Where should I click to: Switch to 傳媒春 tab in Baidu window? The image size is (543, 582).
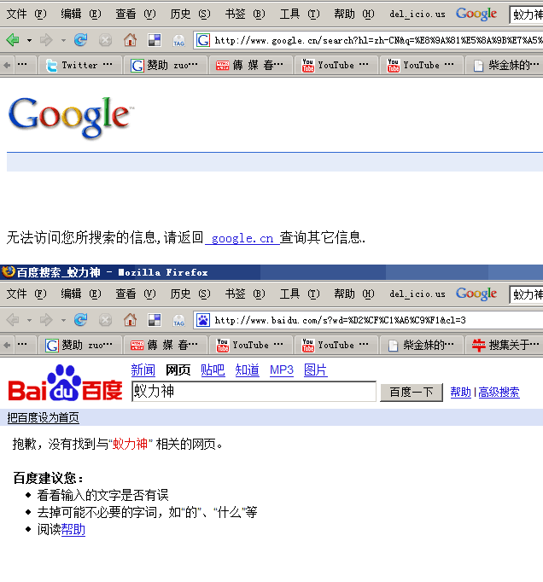click(165, 346)
